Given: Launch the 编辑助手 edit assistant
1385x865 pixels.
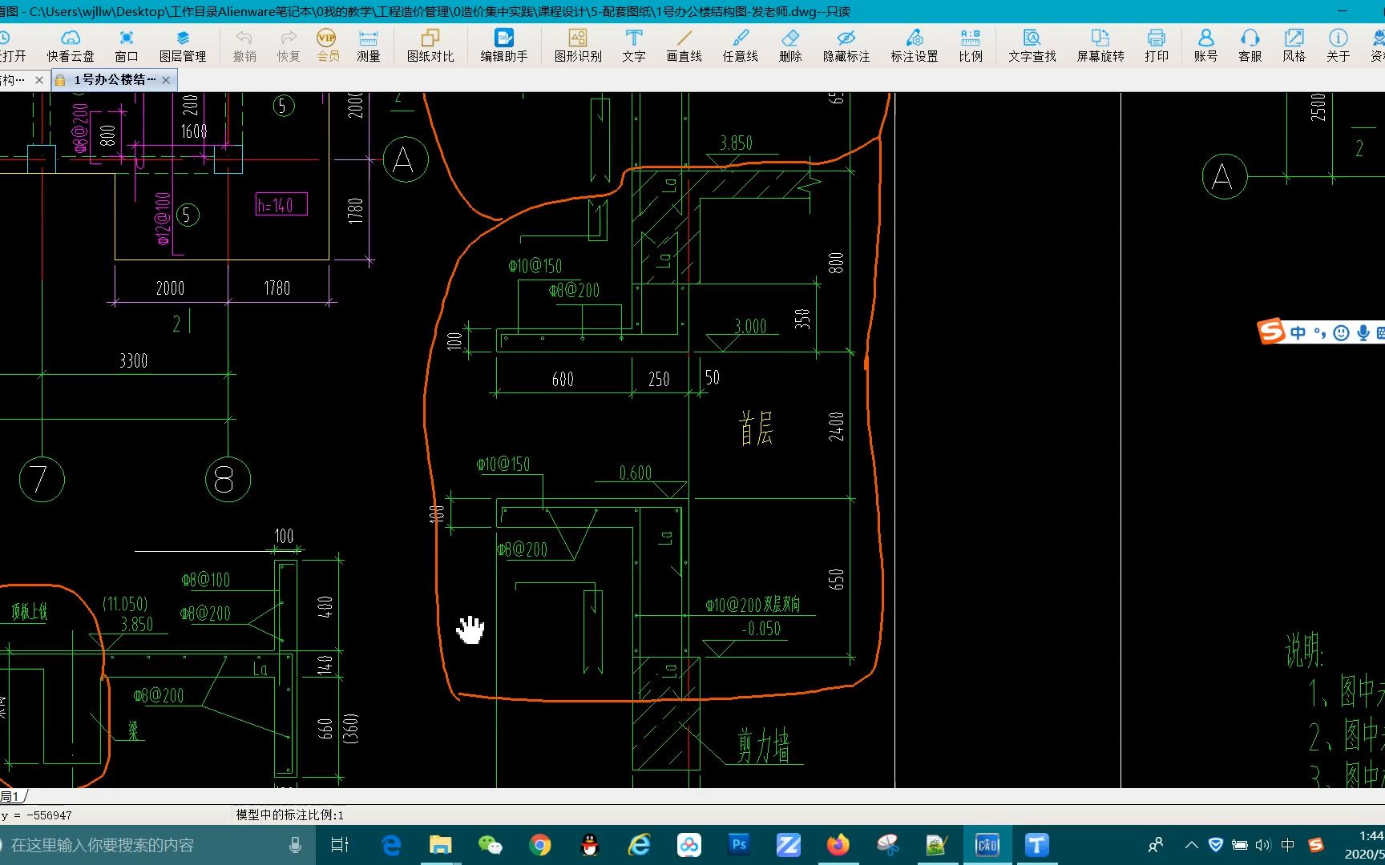Looking at the screenshot, I should [x=504, y=46].
